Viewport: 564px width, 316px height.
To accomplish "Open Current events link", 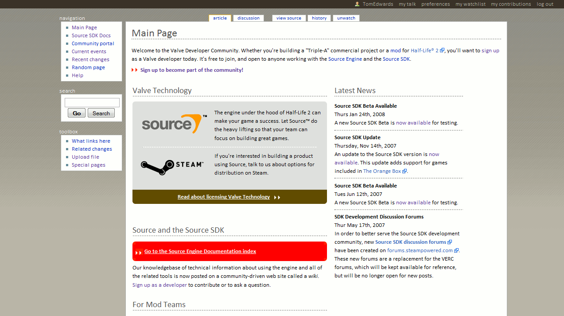I will pyautogui.click(x=89, y=51).
